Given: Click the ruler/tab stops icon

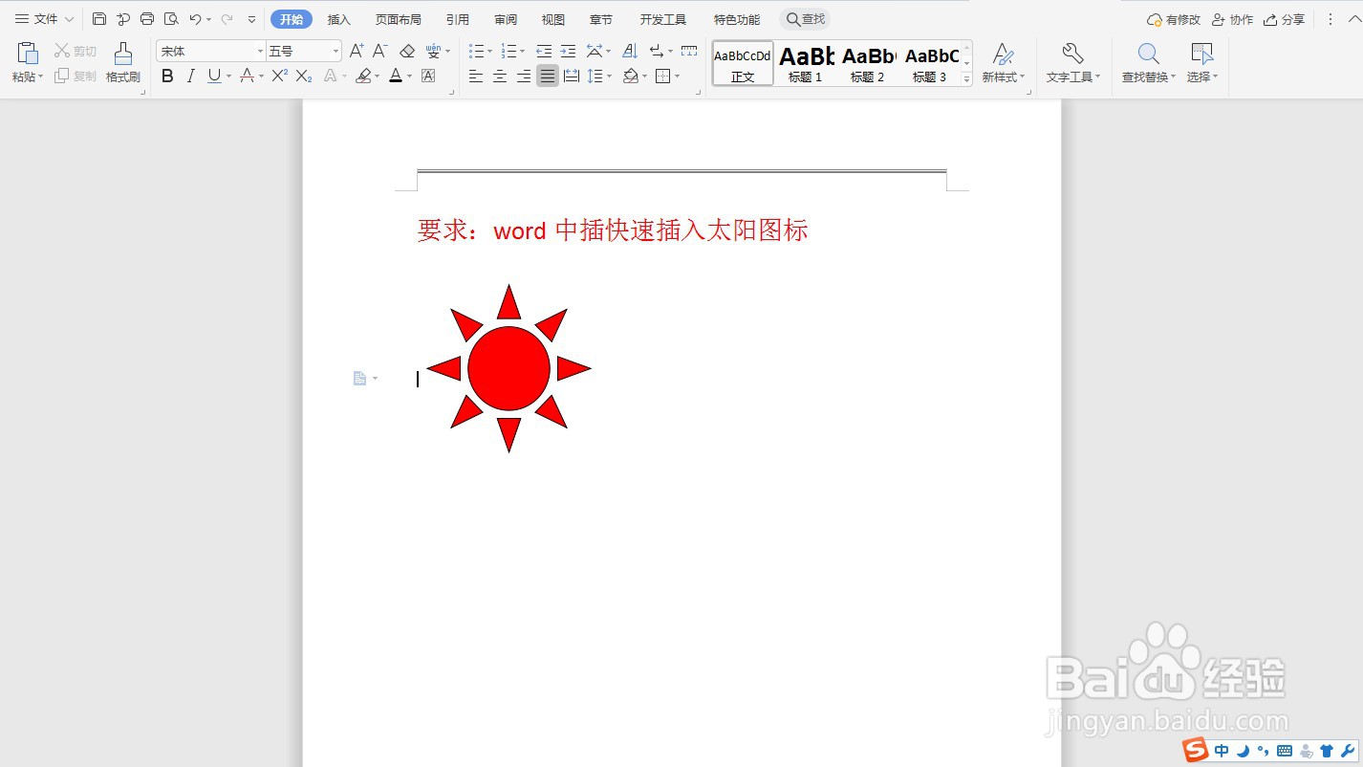Looking at the screenshot, I should tap(689, 51).
